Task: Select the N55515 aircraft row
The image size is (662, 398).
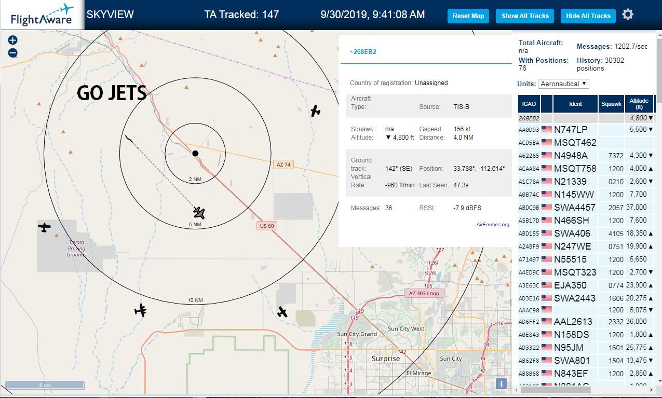Action: pos(586,259)
